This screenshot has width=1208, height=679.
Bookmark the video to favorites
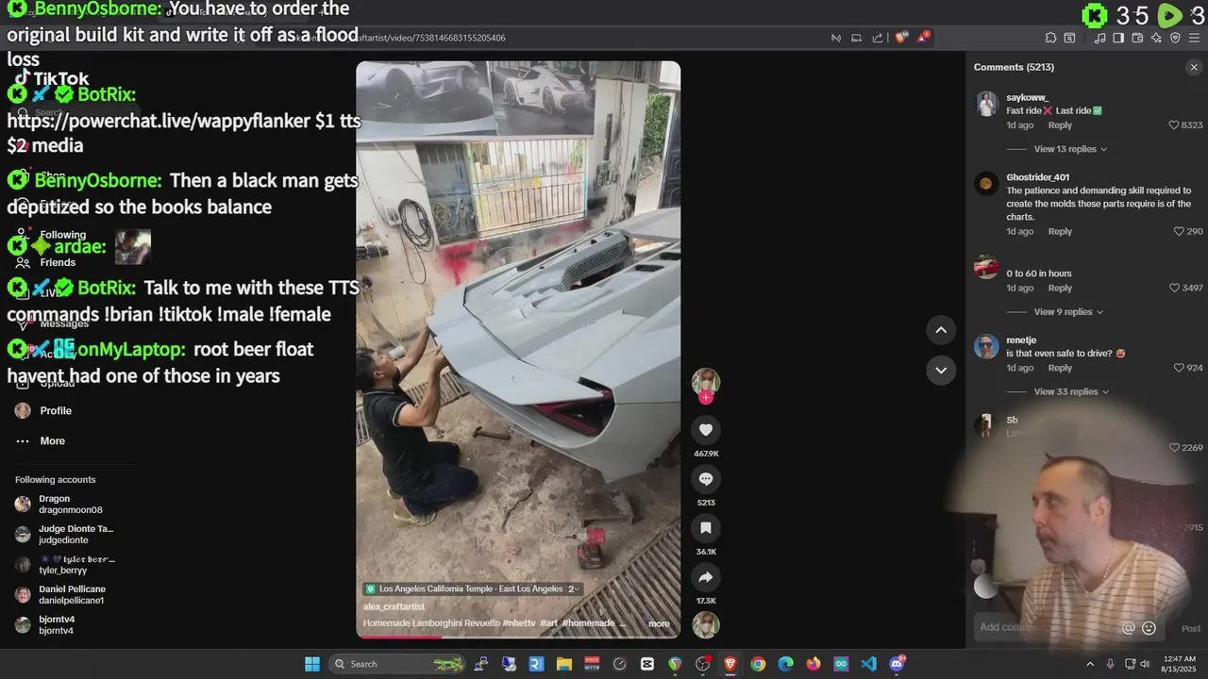pos(705,528)
